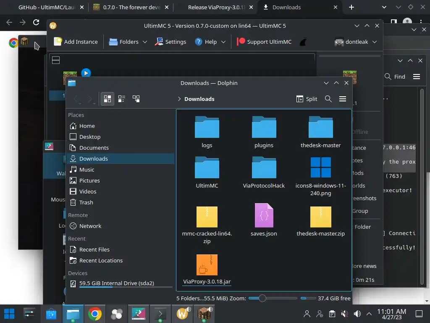Select the saves.json file icon
The width and height of the screenshot is (430, 323).
(x=264, y=215)
